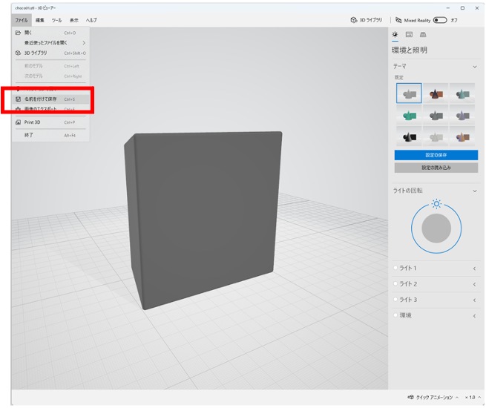486x408 pixels.
Task: Choose 名前を付けて保存 from the File menu
Action: coord(40,99)
